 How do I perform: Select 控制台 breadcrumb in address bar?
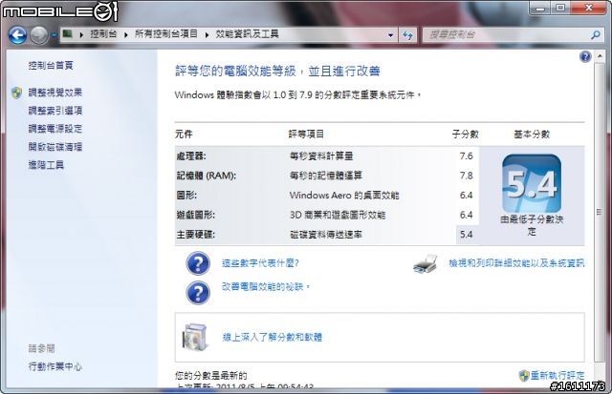click(x=104, y=34)
